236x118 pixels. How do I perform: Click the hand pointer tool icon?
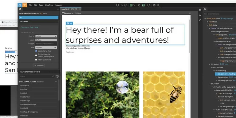[x=139, y=5]
